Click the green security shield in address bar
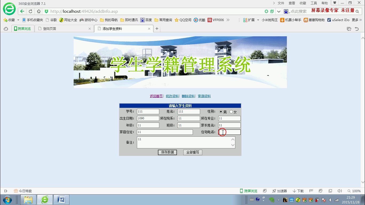365x205 pixels. click(46, 11)
